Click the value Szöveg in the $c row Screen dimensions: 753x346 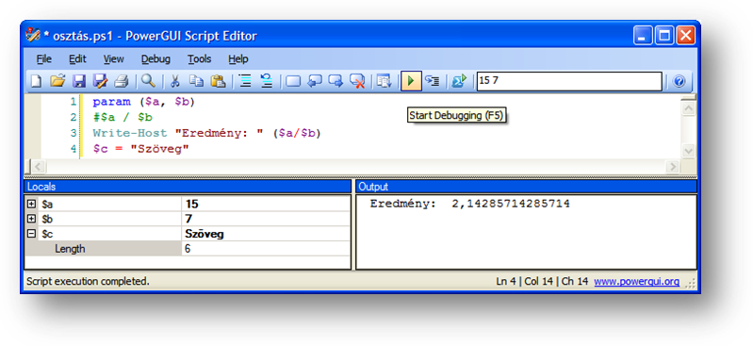coord(205,234)
